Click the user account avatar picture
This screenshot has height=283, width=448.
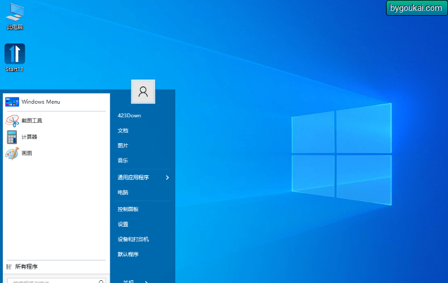click(x=143, y=91)
